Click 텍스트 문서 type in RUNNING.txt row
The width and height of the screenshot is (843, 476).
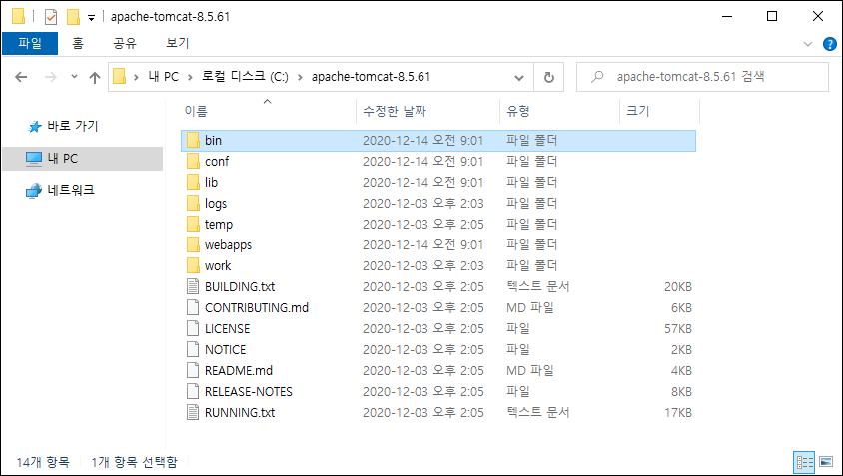(x=537, y=412)
